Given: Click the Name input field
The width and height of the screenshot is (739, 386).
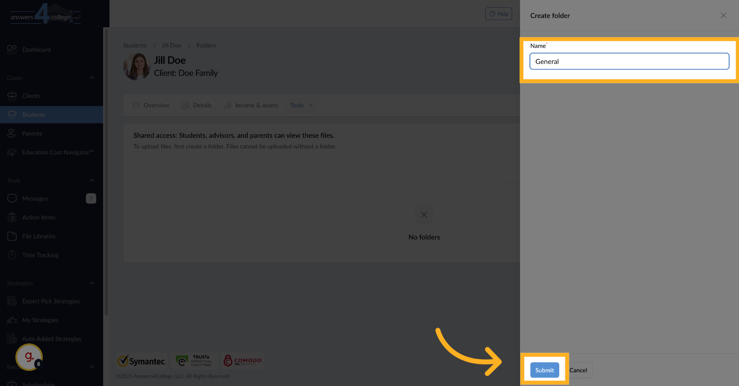Looking at the screenshot, I should (x=629, y=62).
